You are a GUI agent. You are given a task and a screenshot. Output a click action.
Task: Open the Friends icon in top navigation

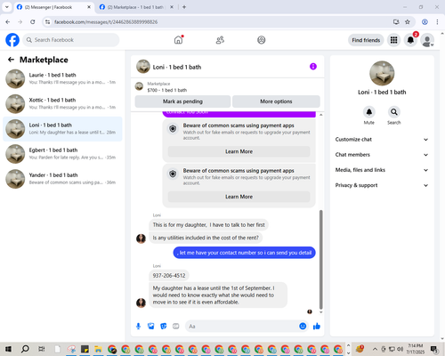220,40
